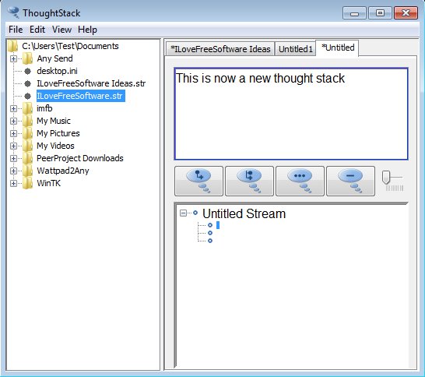Viewport: 425px width, 377px height.
Task: Switch to the Untitled1 tab
Action: 296,49
